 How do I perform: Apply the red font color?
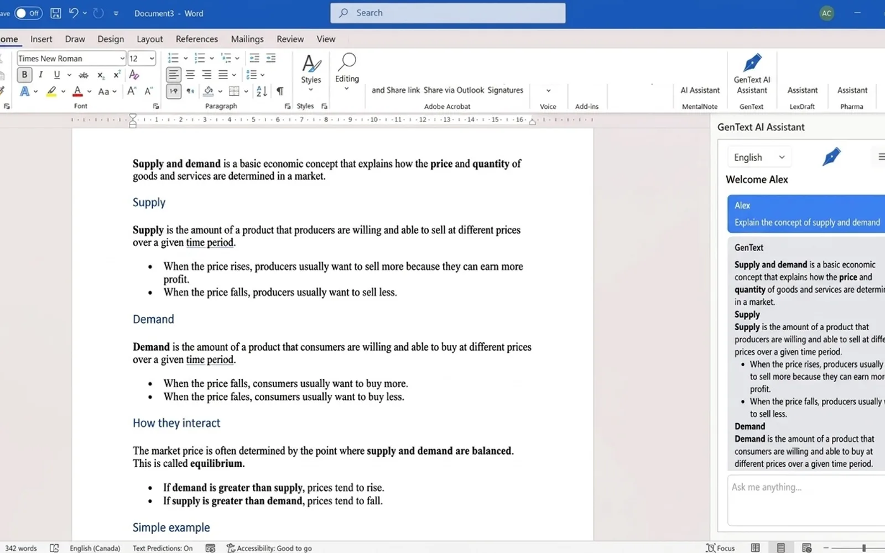(77, 91)
